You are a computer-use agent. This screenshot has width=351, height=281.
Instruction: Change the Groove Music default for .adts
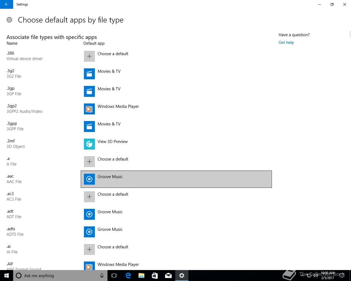[176, 232]
